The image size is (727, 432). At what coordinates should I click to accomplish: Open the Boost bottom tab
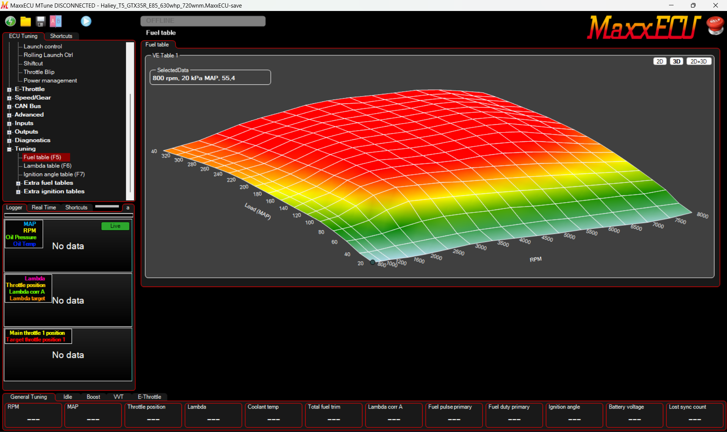(93, 397)
